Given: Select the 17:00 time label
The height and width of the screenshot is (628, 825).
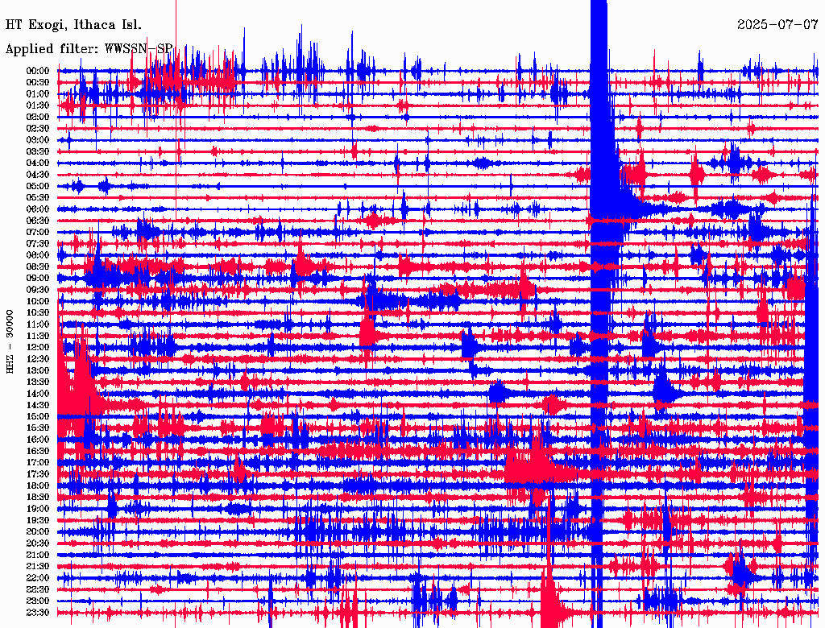Looking at the screenshot, I should [x=38, y=463].
